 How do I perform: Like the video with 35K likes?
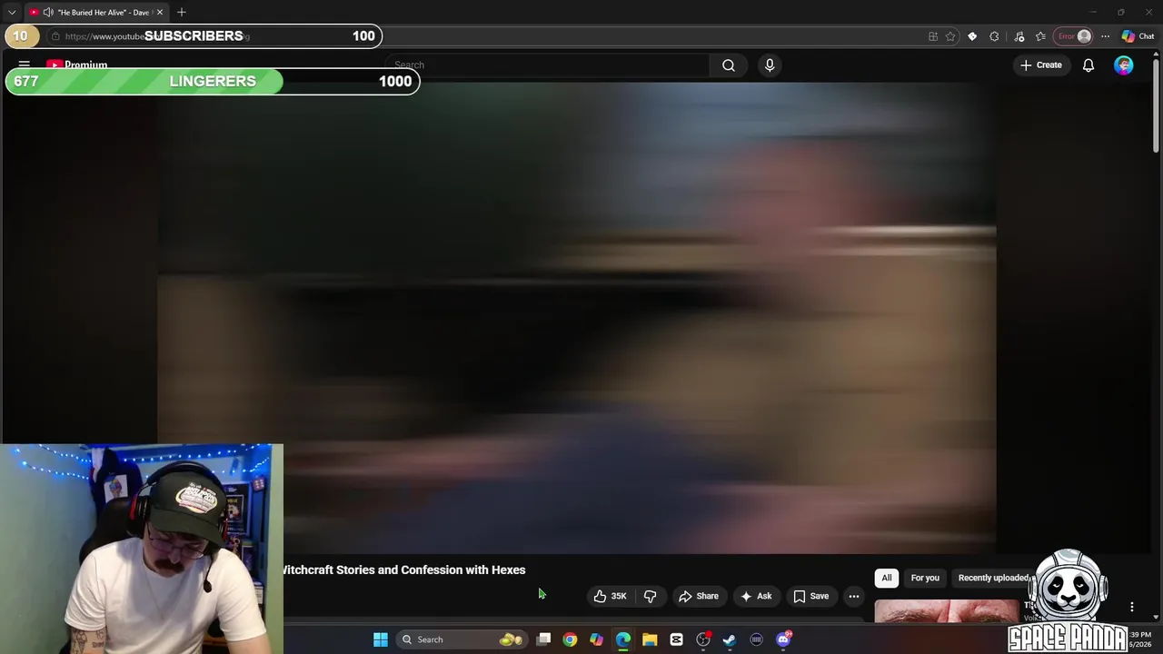click(x=610, y=596)
